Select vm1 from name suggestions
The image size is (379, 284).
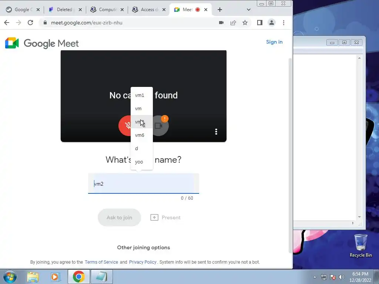(x=142, y=95)
